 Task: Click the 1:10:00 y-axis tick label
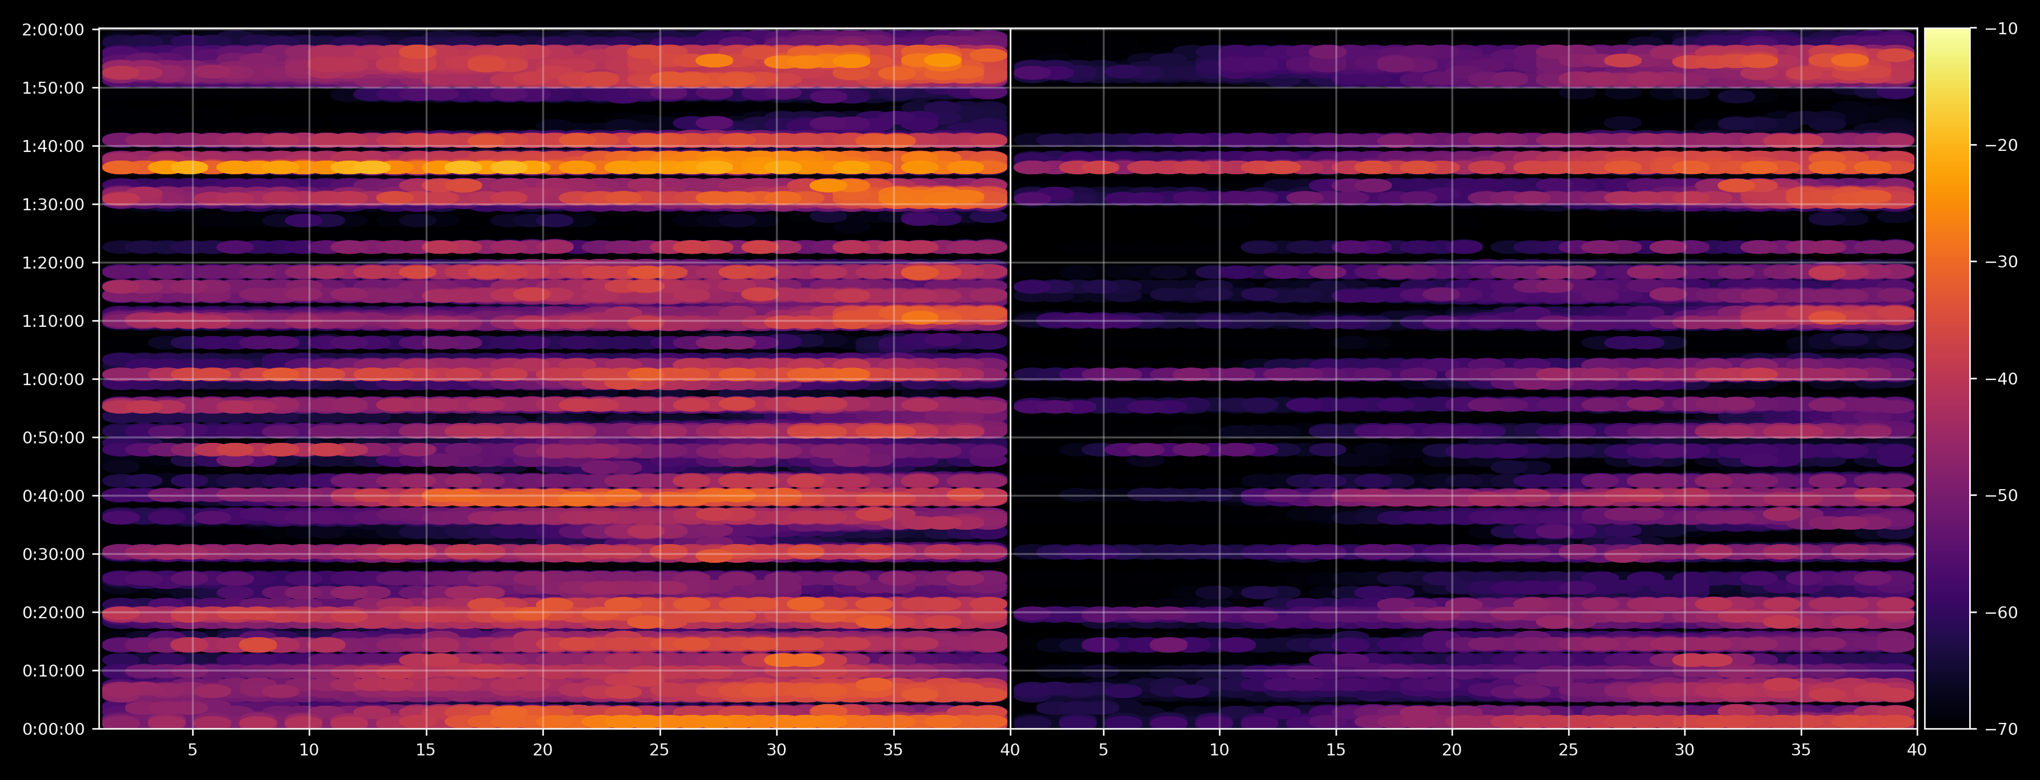point(53,322)
